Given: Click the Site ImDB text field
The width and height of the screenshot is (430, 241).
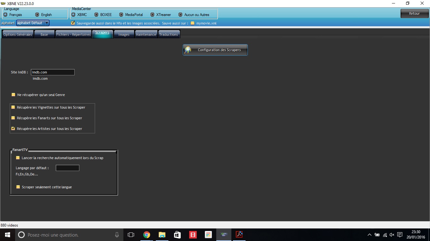Looking at the screenshot, I should [x=53, y=72].
